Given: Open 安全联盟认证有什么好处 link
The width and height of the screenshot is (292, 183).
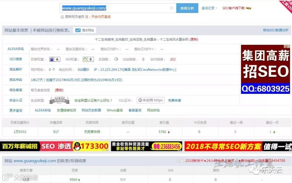Looking at the screenshot, I should pos(93,100).
